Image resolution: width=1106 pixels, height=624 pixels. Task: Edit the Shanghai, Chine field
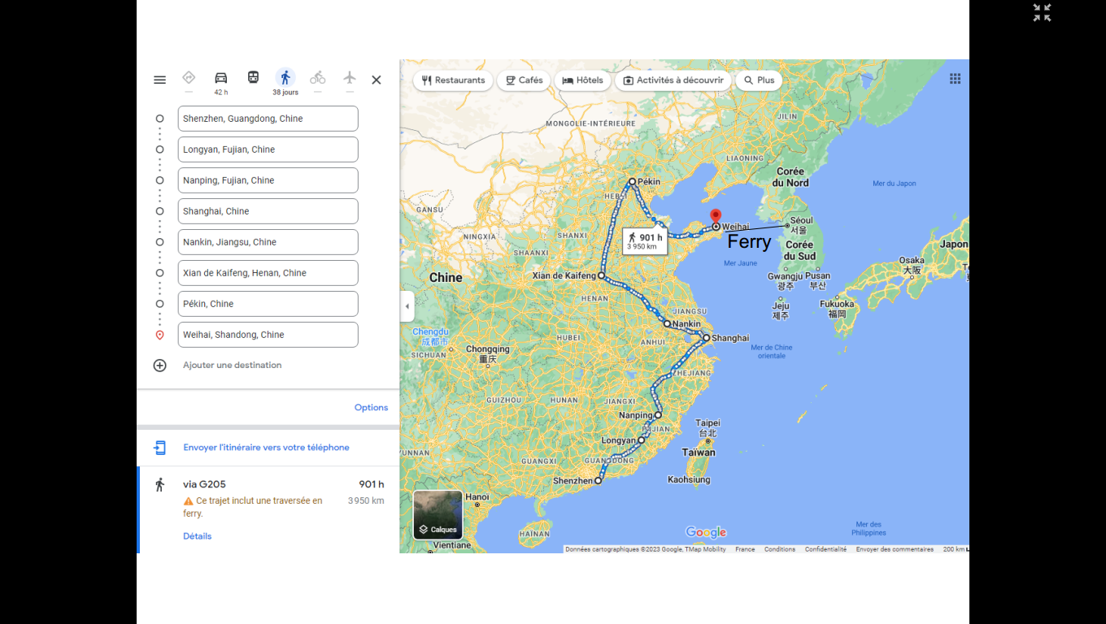tap(268, 211)
